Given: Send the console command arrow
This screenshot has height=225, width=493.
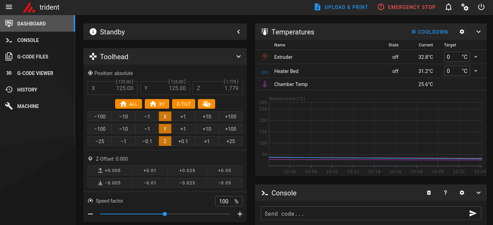Looking at the screenshot, I should click(x=473, y=214).
